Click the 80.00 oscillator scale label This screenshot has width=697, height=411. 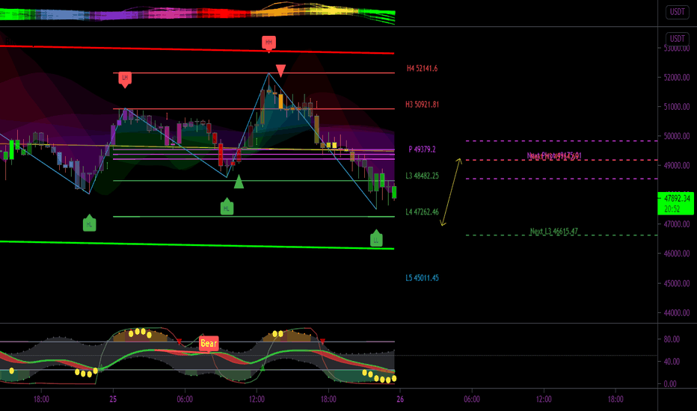672,339
